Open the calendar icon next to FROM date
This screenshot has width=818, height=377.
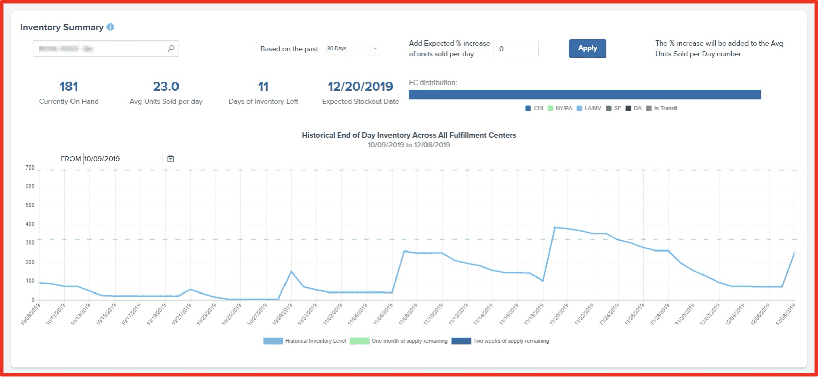(171, 159)
